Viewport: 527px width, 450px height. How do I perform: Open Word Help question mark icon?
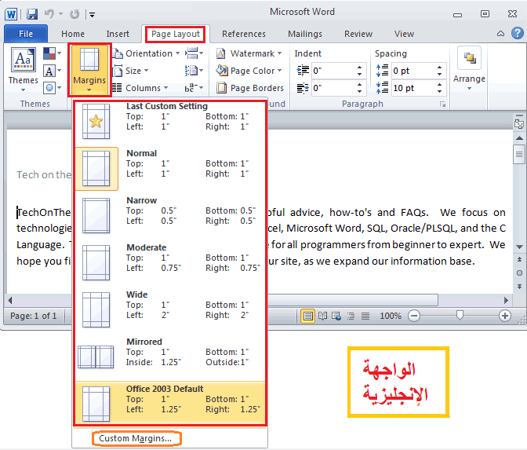[x=518, y=33]
